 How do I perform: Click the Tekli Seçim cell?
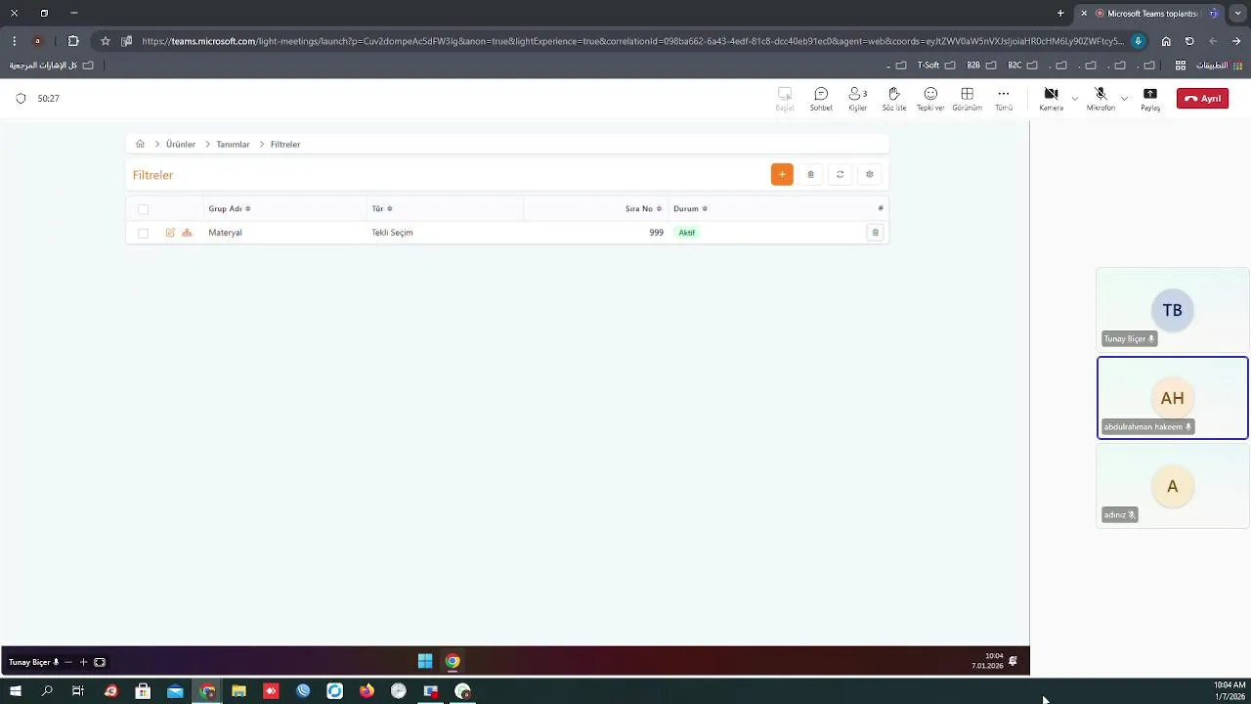392,233
